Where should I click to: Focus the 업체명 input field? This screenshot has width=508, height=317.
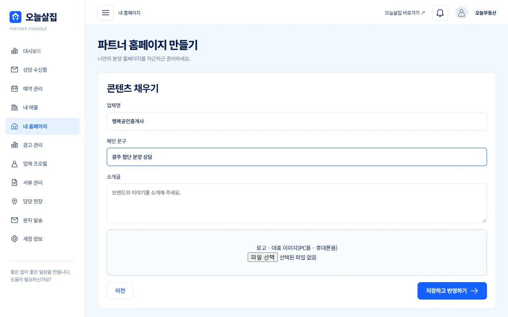[297, 121]
